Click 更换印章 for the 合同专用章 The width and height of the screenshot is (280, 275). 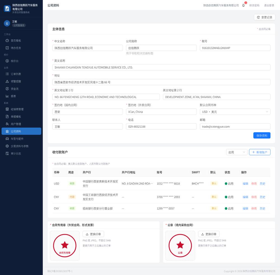[x=93, y=234]
